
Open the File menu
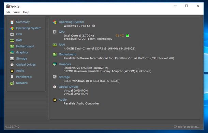[8, 12]
